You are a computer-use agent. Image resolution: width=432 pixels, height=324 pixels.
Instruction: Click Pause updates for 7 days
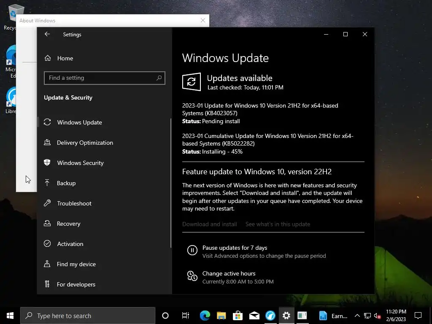235,248
